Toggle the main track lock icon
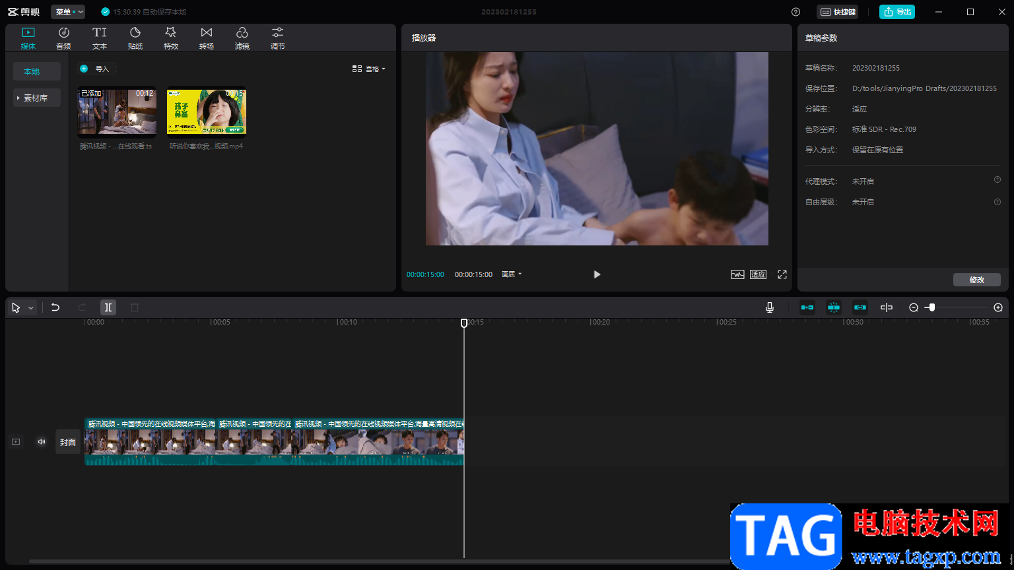Image resolution: width=1014 pixels, height=570 pixels. 16,442
